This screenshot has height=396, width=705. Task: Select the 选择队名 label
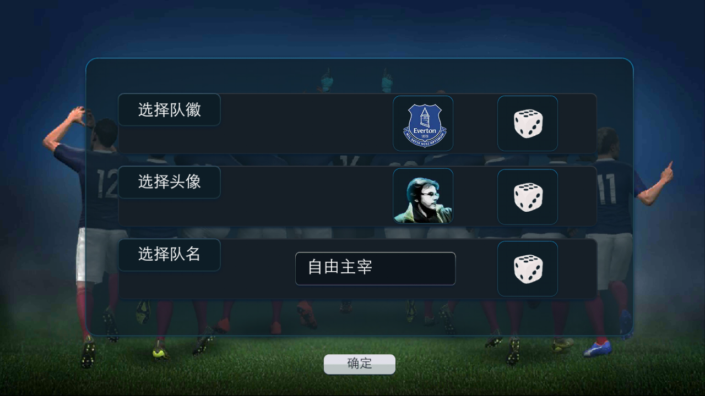pyautogui.click(x=169, y=255)
